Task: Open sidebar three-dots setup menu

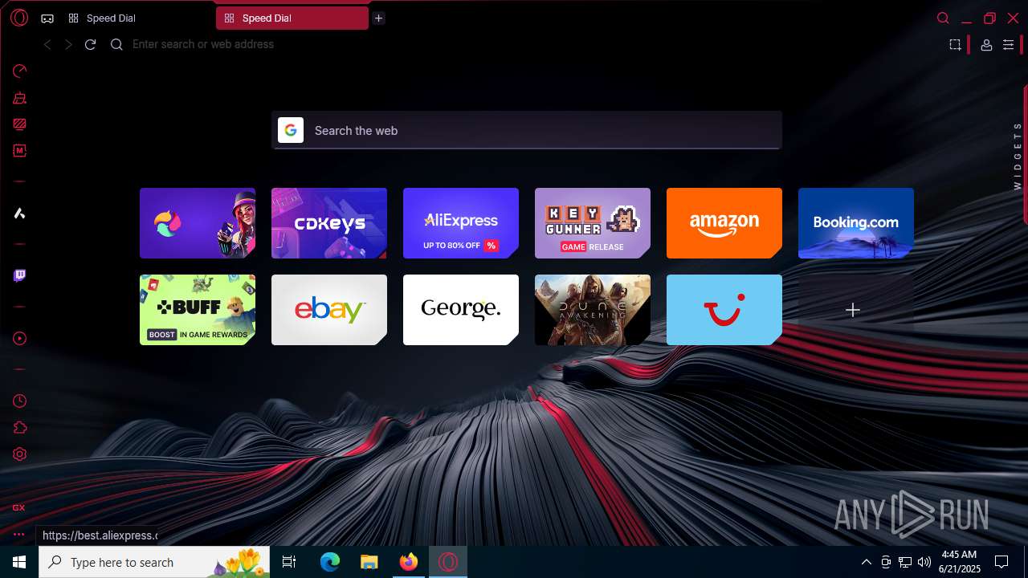Action: click(18, 534)
